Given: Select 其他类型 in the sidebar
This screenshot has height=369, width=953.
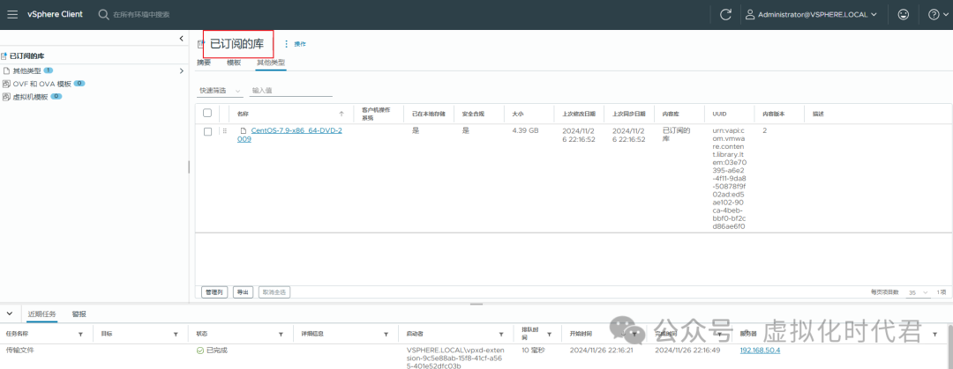Looking at the screenshot, I should [26, 71].
